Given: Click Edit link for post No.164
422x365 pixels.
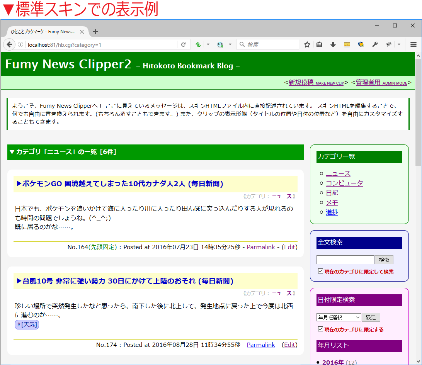Looking at the screenshot, I should pyautogui.click(x=289, y=247).
